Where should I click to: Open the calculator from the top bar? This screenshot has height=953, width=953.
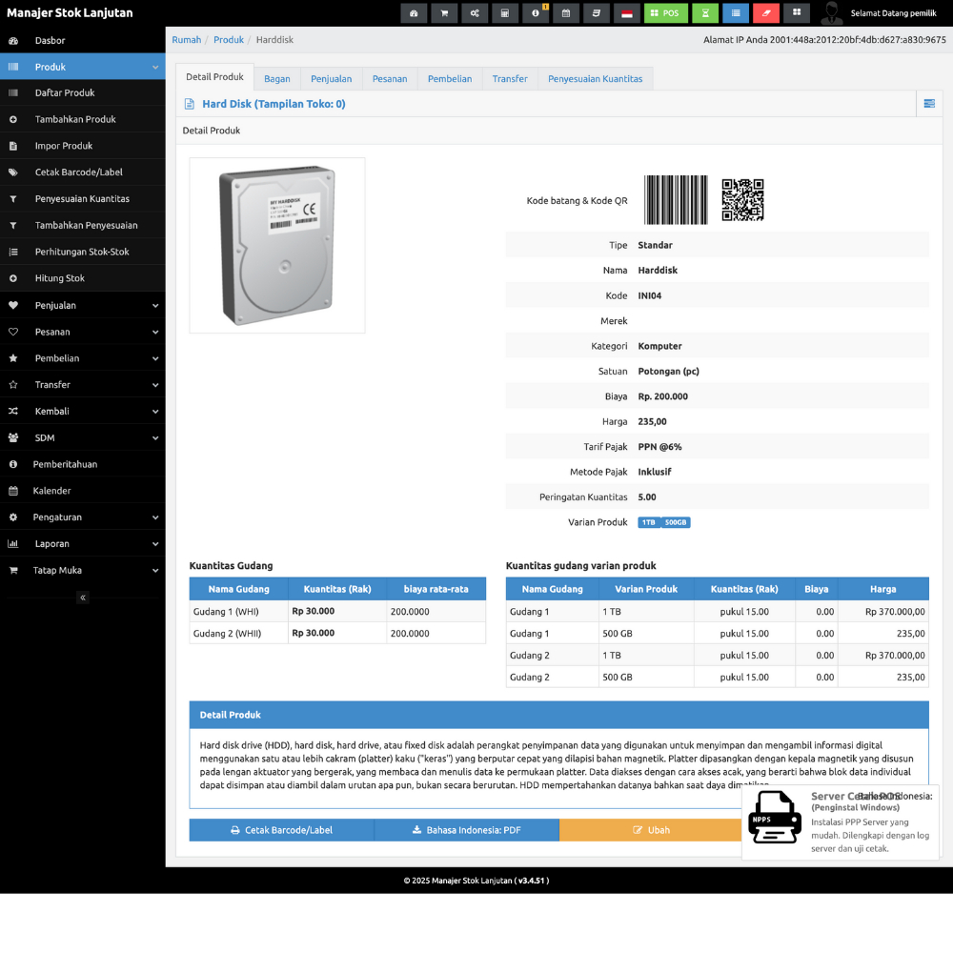coord(505,13)
